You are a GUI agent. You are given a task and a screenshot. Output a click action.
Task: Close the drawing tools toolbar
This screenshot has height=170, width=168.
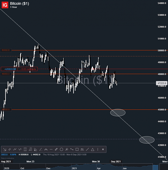pyautogui.click(x=103, y=150)
